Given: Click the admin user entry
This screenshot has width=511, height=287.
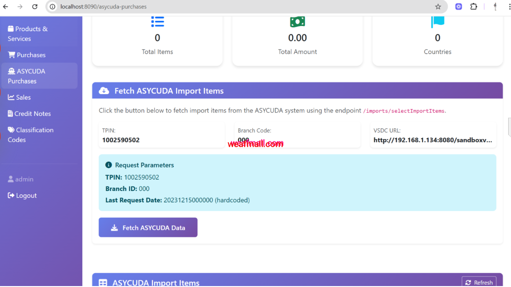Looking at the screenshot, I should pyautogui.click(x=20, y=179).
